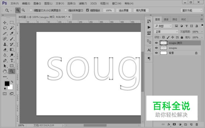Change the screen mode
The image size is (205, 128).
pyautogui.click(x=12, y=94)
